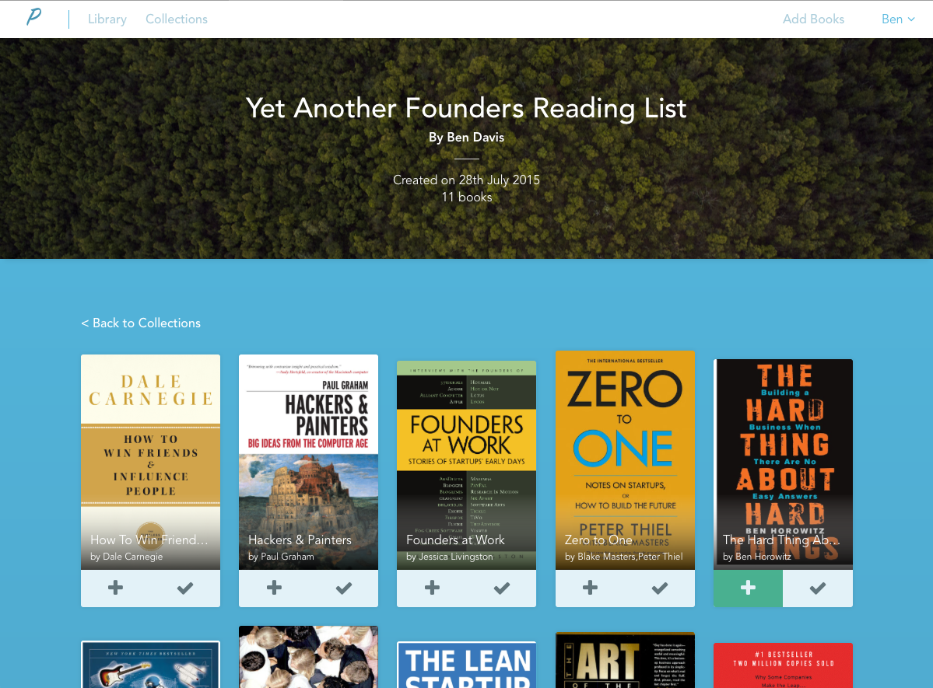This screenshot has height=688, width=933.
Task: Mark How To Win Friends as read
Action: point(185,588)
